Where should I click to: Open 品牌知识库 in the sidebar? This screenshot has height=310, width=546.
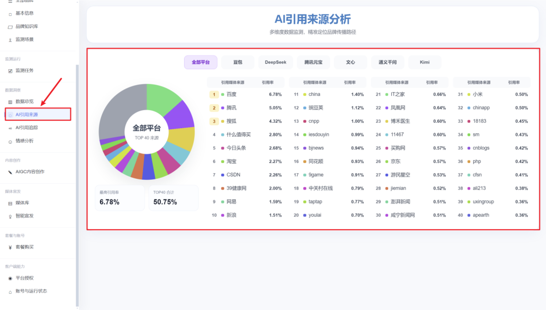(27, 26)
